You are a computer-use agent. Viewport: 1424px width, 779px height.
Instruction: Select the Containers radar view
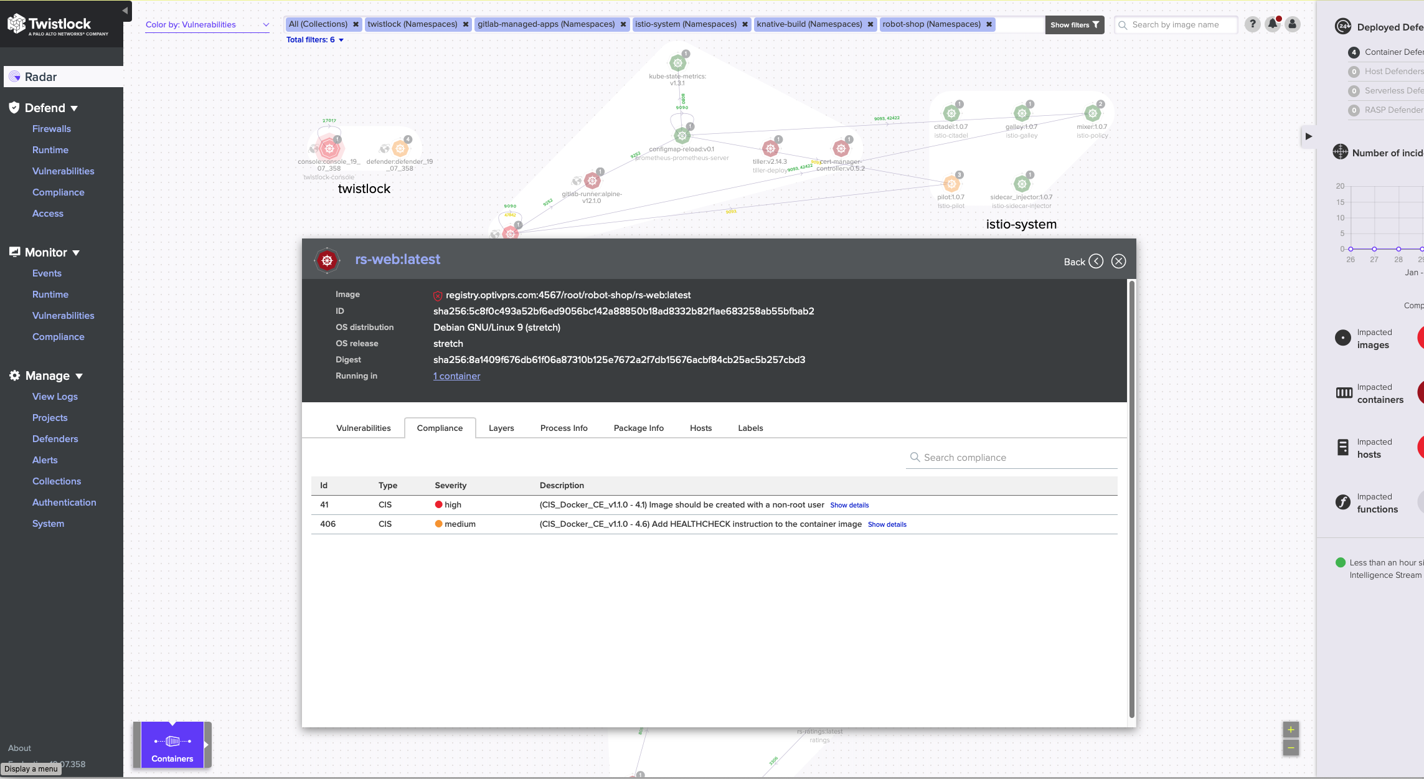(x=172, y=745)
